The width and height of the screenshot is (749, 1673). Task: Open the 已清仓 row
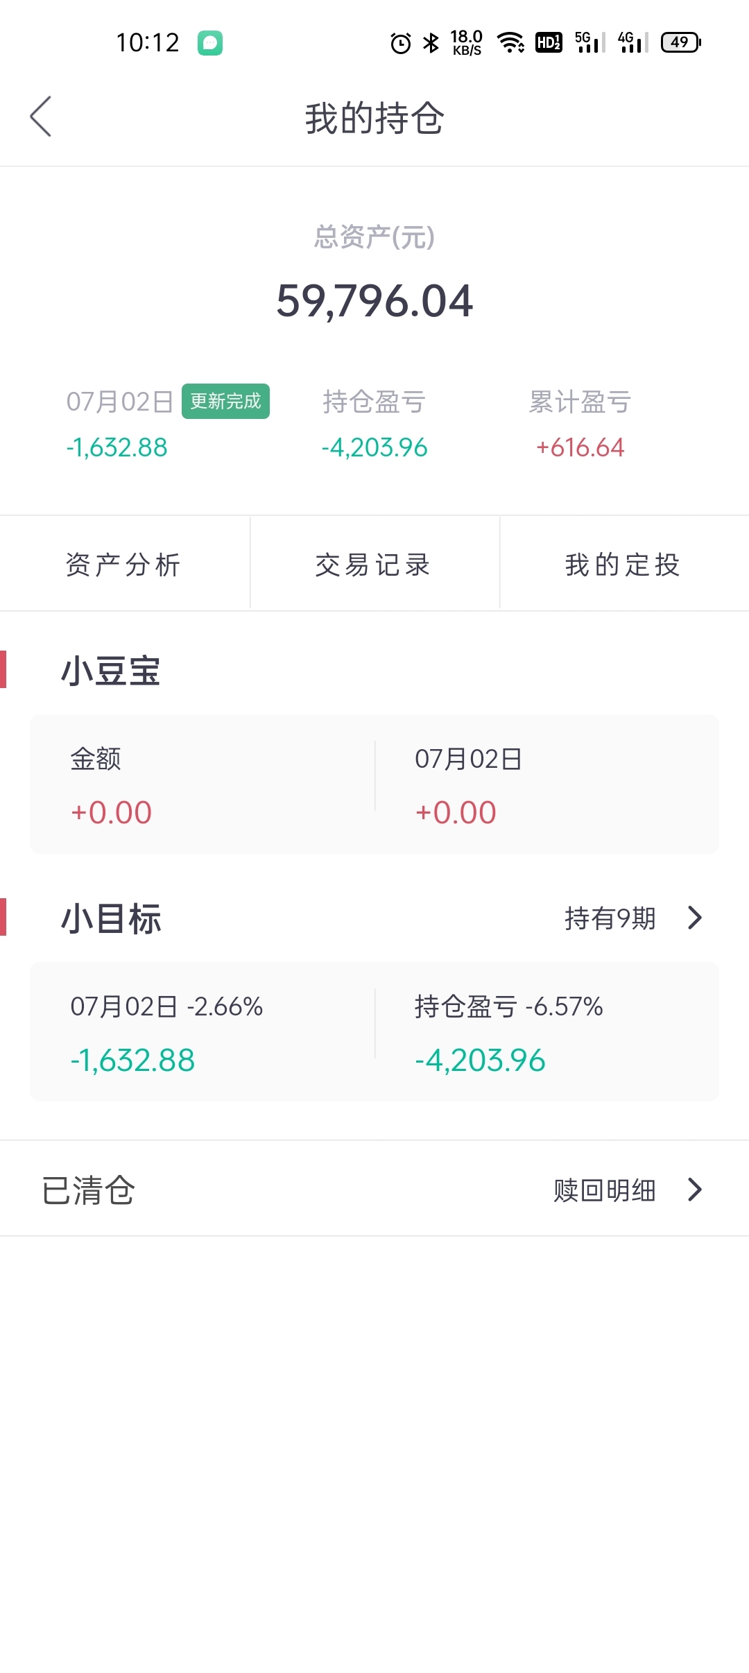pos(374,1189)
